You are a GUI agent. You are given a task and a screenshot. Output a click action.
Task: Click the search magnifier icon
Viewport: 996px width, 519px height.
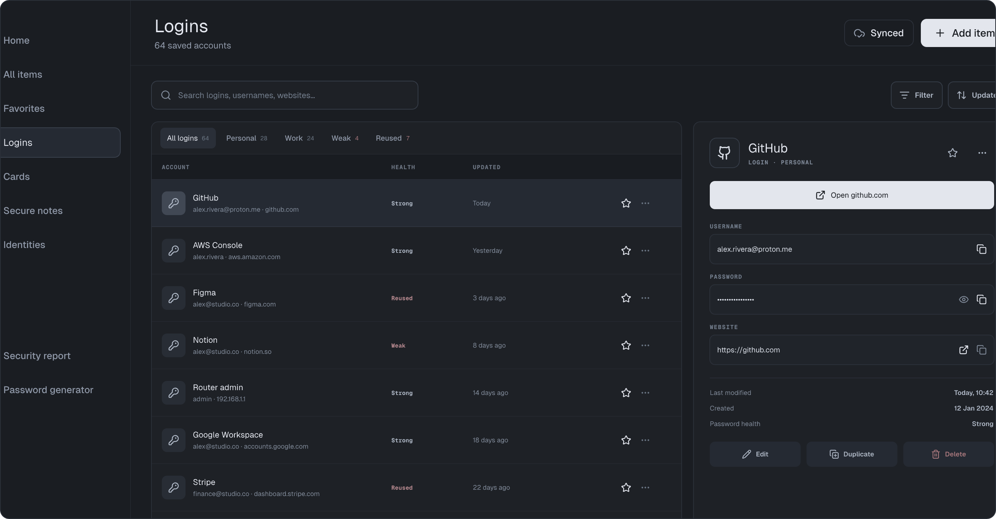(x=166, y=95)
